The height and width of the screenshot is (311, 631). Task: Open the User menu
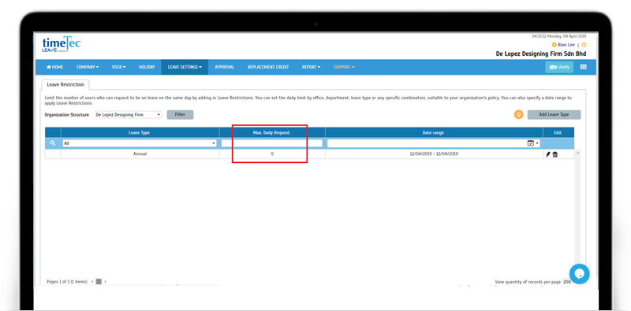point(119,67)
